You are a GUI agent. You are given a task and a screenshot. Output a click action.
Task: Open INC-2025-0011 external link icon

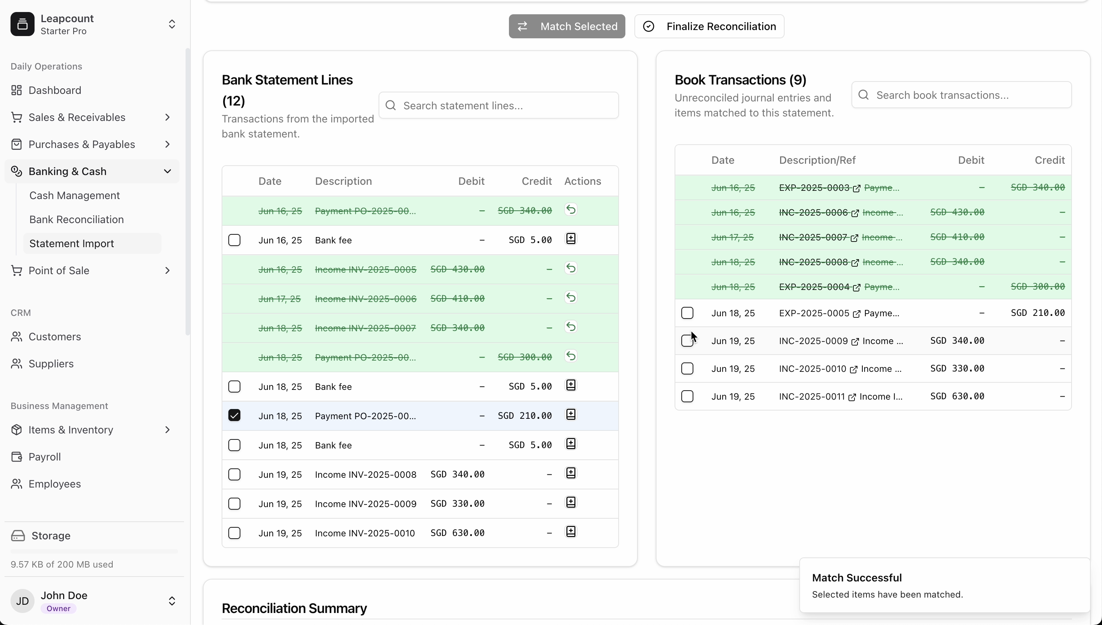[x=852, y=397]
